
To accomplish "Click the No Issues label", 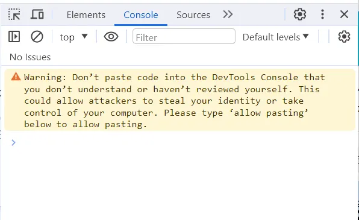I will point(30,57).
